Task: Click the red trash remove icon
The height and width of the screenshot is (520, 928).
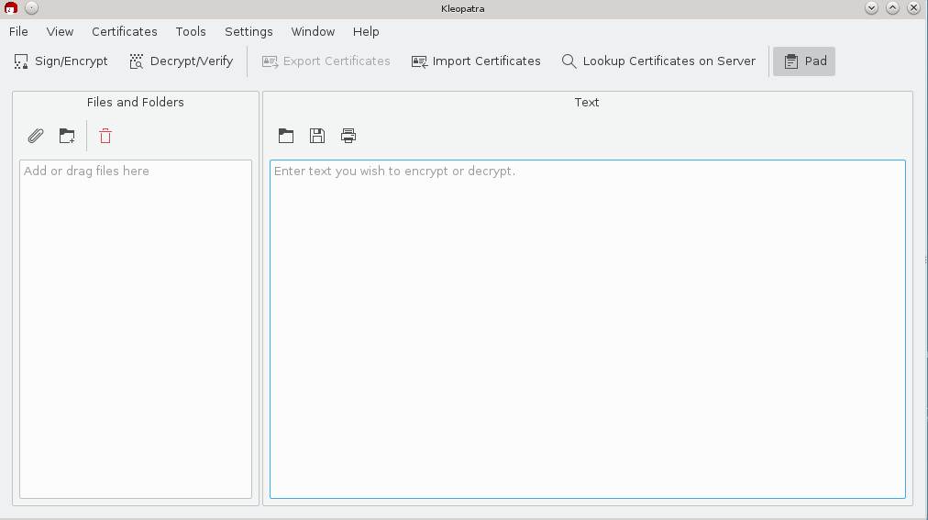Action: (105, 137)
